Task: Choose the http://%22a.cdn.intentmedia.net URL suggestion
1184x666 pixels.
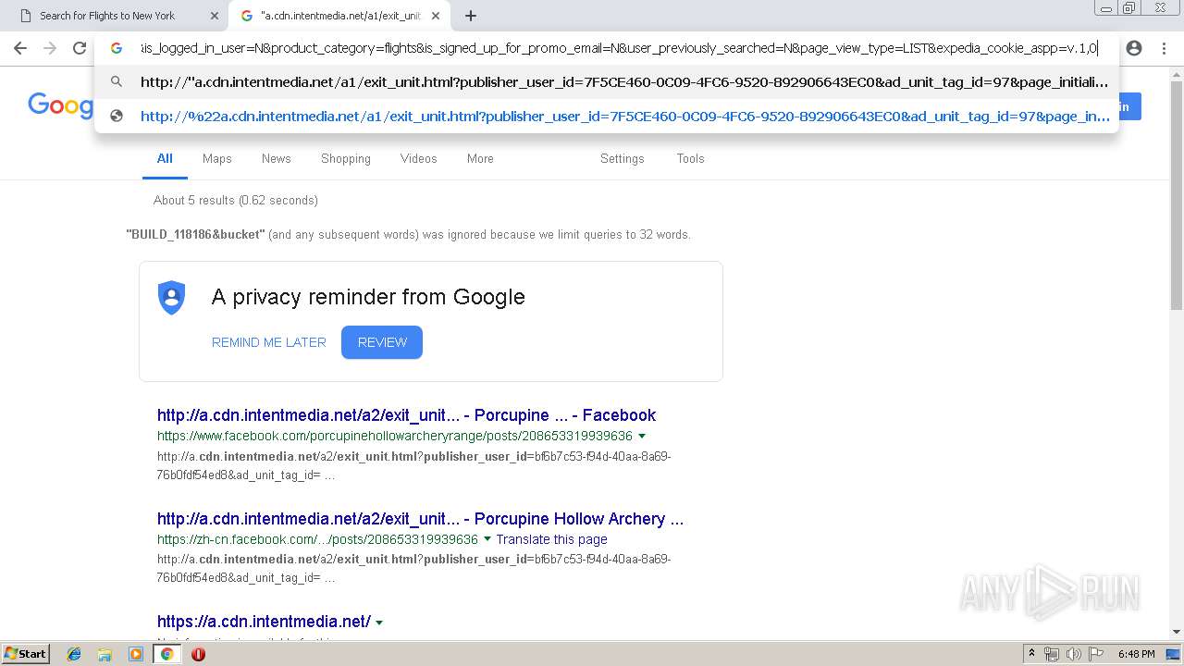Action: [x=607, y=116]
